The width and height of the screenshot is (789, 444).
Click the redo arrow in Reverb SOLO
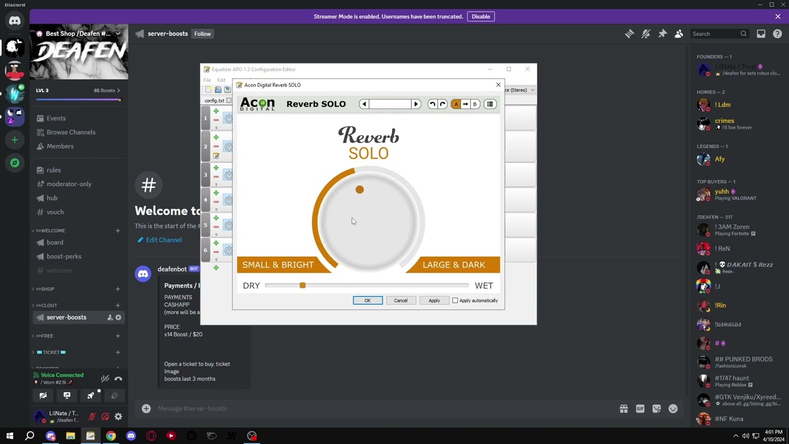coord(443,104)
